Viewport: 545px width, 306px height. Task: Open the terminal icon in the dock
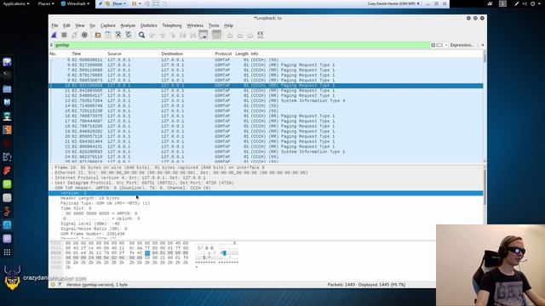click(x=7, y=76)
